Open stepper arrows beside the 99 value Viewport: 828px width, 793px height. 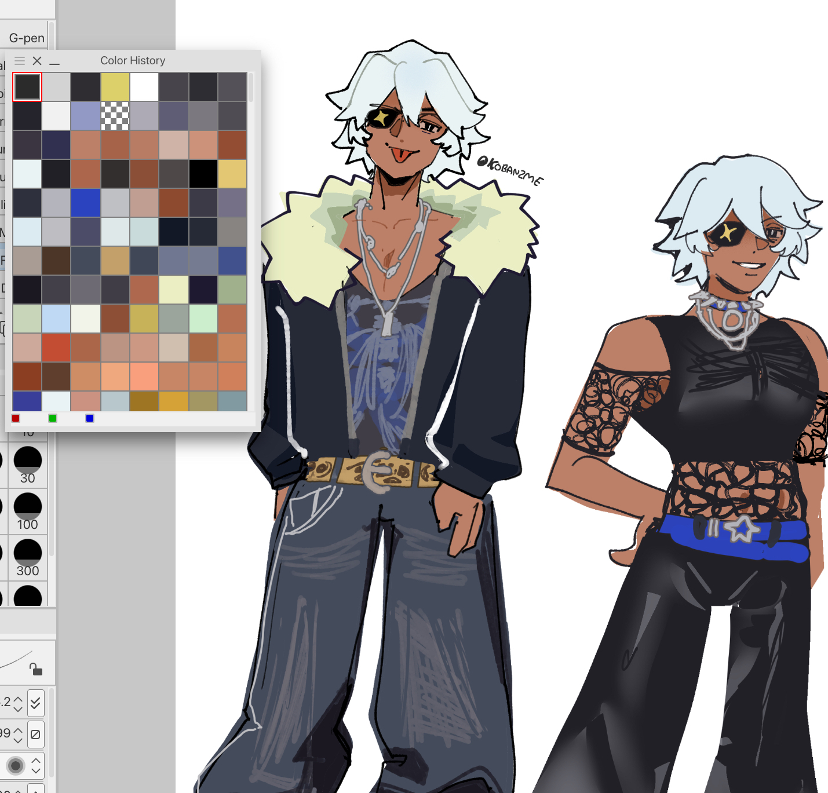click(18, 734)
